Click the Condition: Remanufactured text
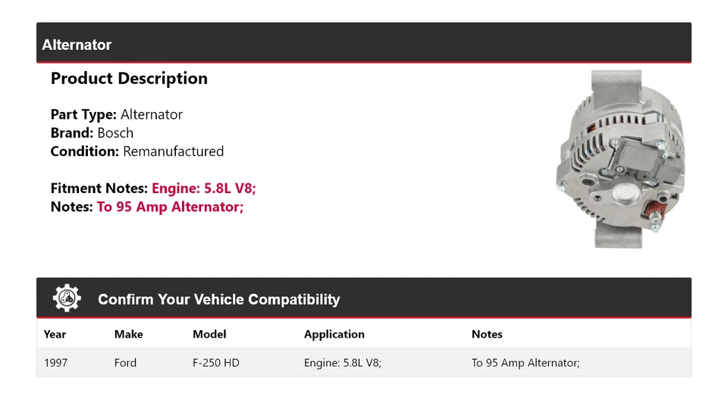This screenshot has width=728, height=399. (x=136, y=151)
